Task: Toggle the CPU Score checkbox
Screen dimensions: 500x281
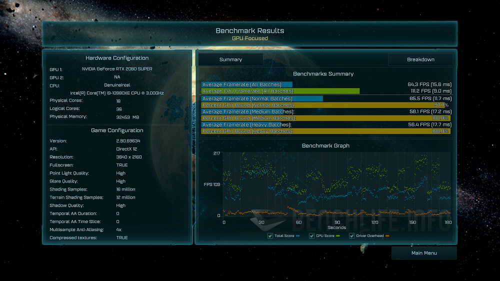Action: point(311,236)
